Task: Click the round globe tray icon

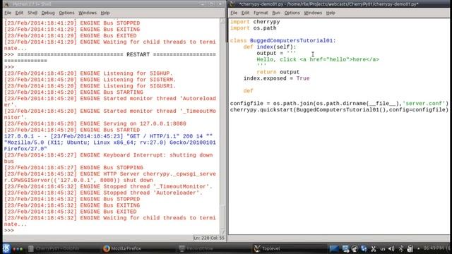Action: [355, 248]
